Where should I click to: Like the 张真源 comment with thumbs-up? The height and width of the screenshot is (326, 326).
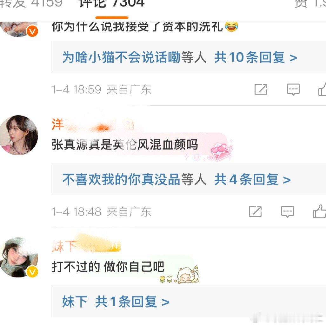tap(319, 211)
